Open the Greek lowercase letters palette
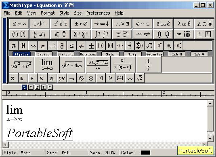 (x=184, y=24)
